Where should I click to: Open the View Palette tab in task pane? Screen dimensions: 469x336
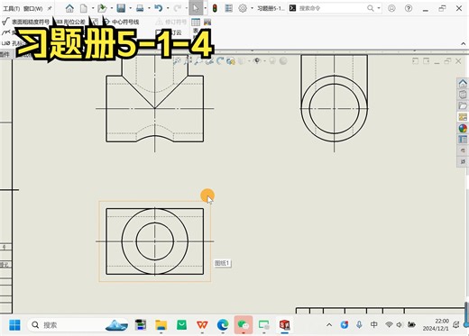(463, 117)
